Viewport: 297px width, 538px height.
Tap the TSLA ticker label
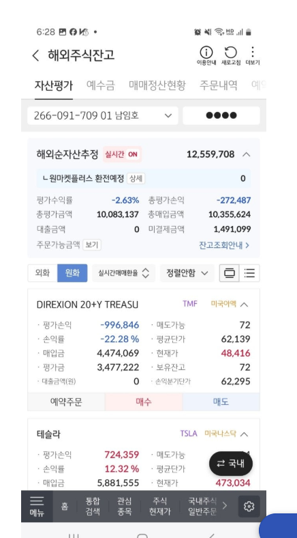189,434
